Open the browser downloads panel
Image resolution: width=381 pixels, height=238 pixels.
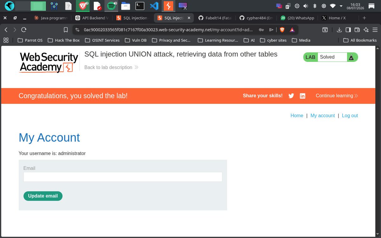[x=339, y=30]
